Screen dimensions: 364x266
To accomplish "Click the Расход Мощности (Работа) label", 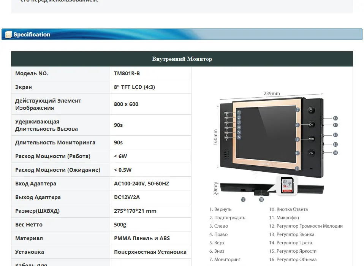I will click(x=53, y=156).
